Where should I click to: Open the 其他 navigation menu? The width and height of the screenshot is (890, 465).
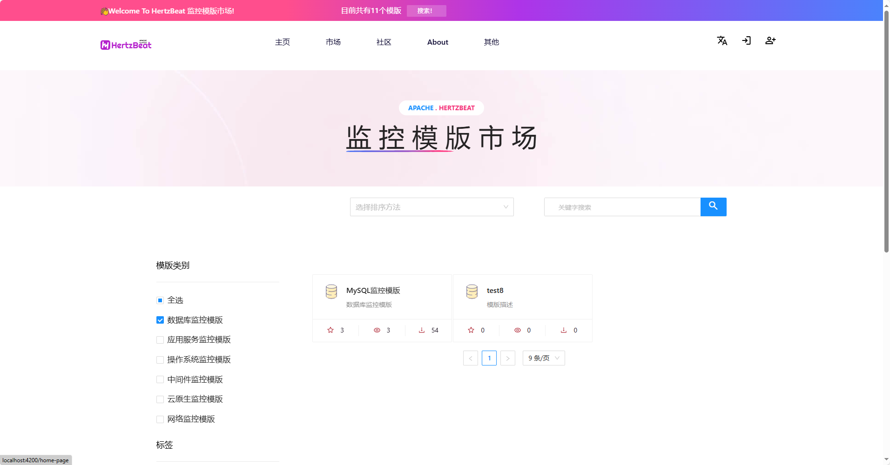[491, 42]
